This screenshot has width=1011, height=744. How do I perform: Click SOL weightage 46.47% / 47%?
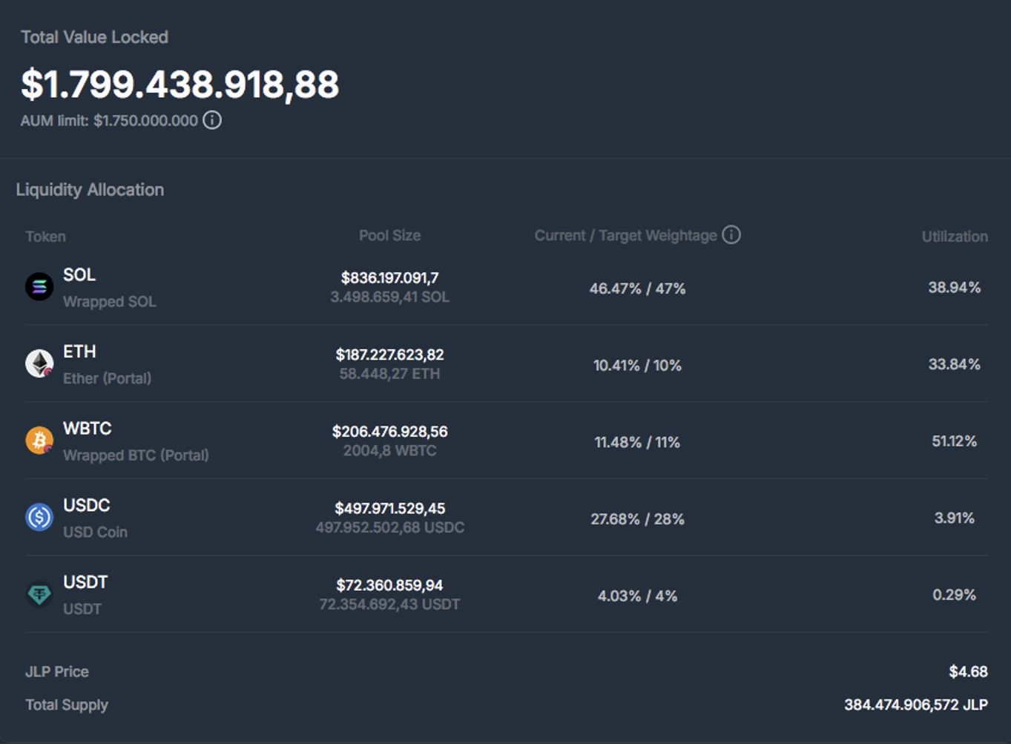click(x=637, y=289)
